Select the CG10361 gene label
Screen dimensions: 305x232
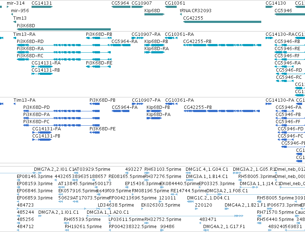point(175,3)
